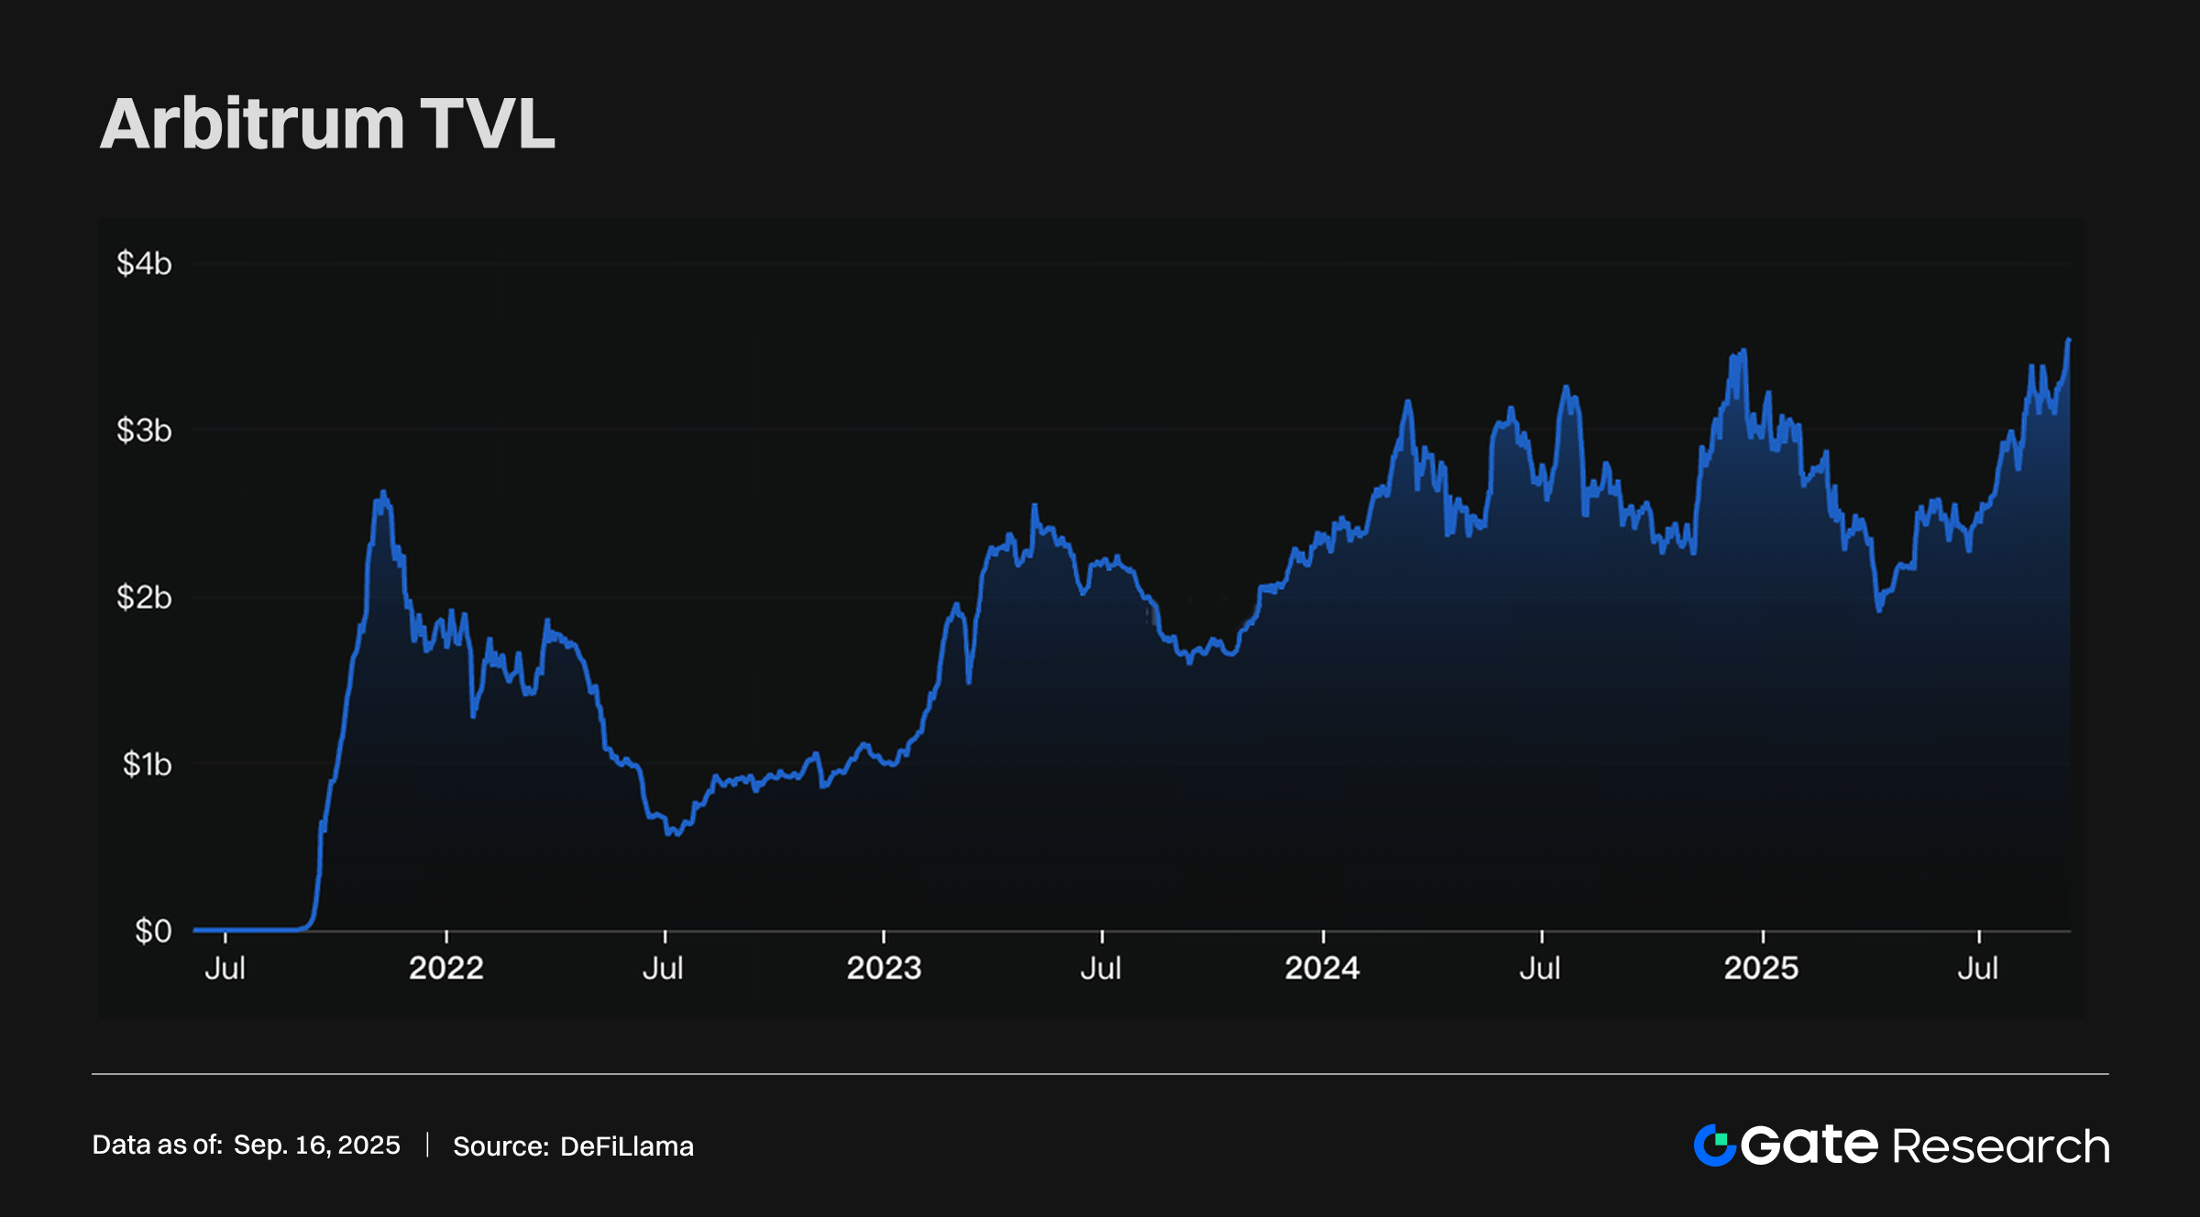Click the 2025 x-axis label

[1761, 969]
